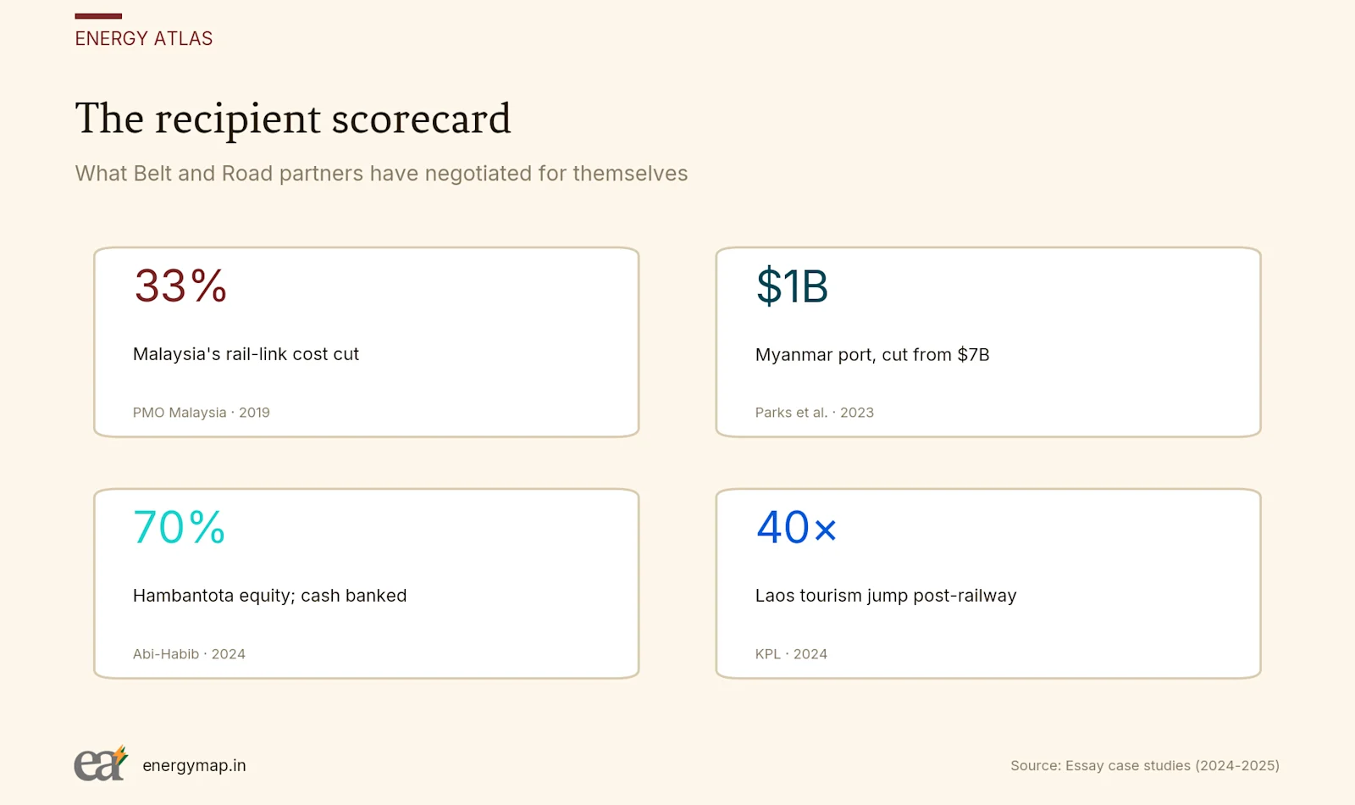Image resolution: width=1355 pixels, height=805 pixels.
Task: Open the Parks et al. 2023 citation
Action: click(815, 413)
